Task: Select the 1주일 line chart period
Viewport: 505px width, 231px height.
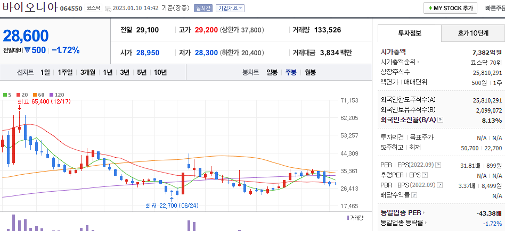Action: point(66,73)
